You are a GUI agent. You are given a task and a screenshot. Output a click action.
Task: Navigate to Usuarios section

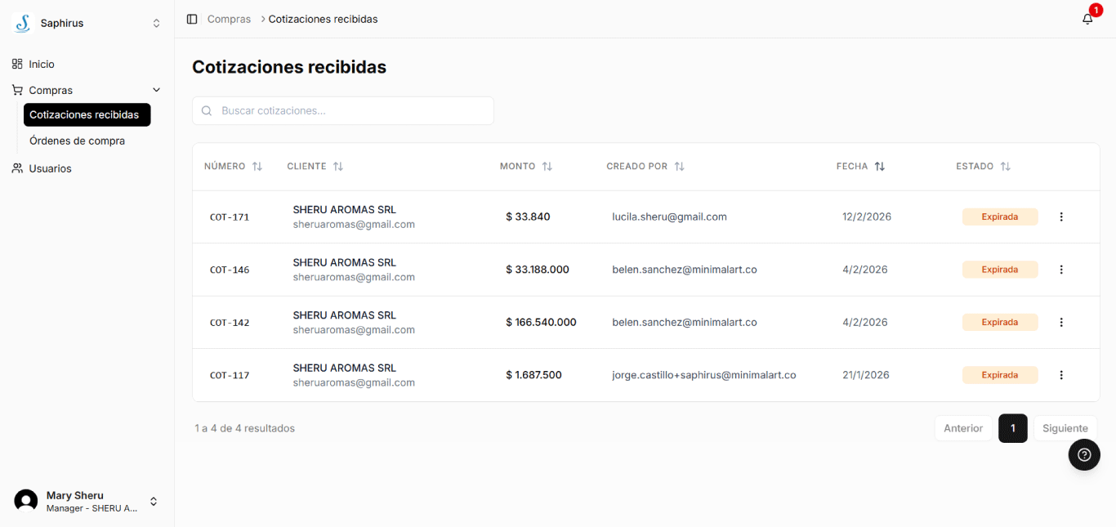50,168
